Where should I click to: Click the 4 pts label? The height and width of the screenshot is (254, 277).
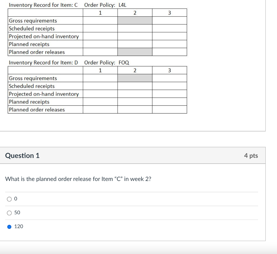[251, 156]
